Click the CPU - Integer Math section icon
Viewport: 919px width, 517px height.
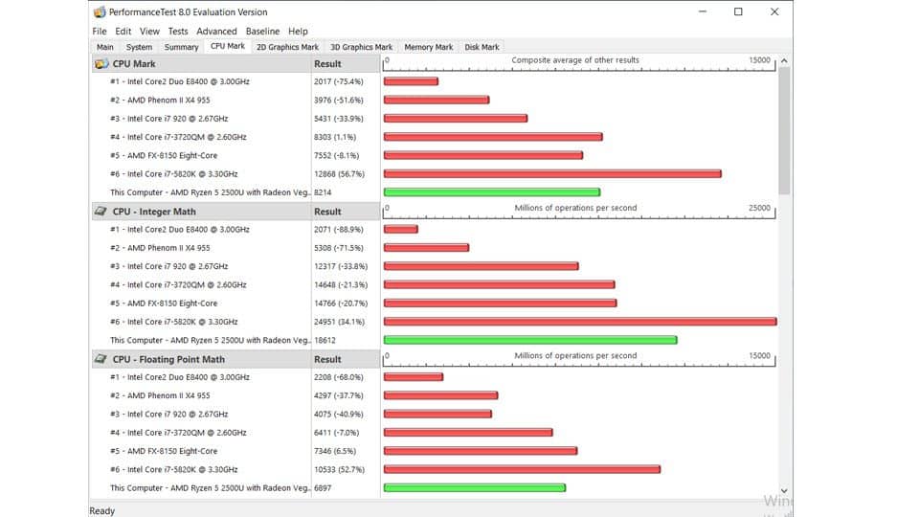(x=101, y=212)
